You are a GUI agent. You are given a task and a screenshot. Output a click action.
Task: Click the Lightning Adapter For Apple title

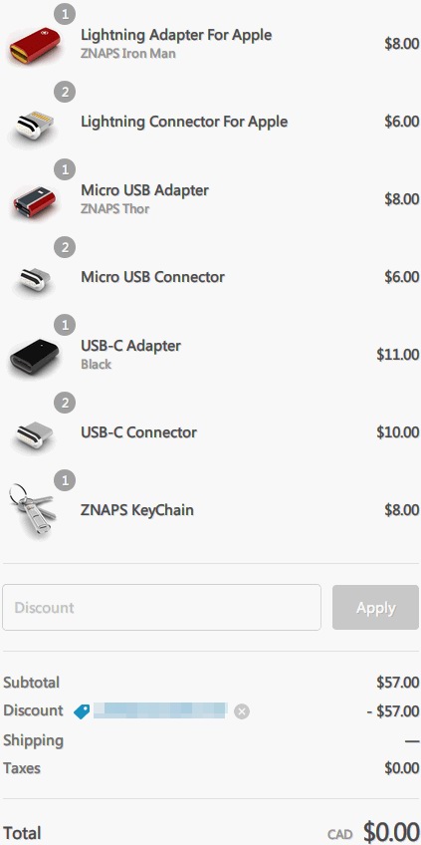(176, 35)
